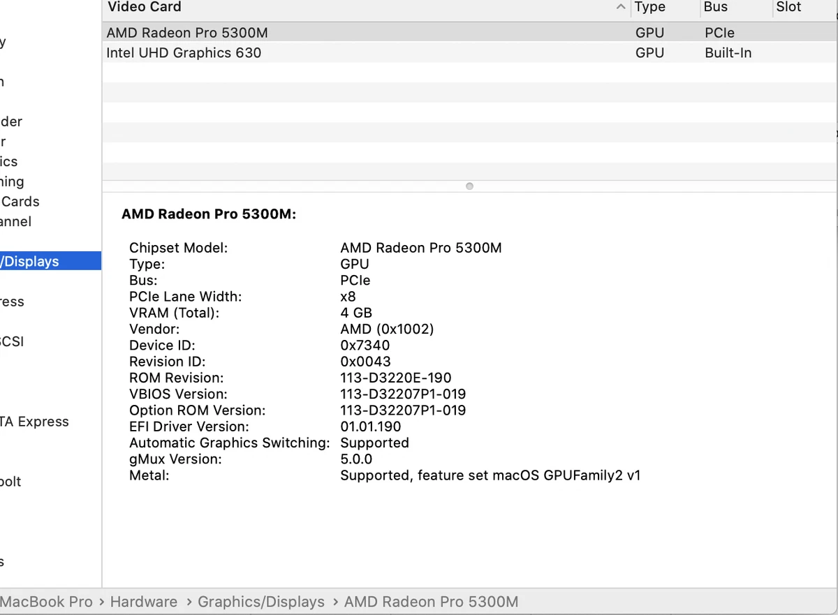Click the ROM Revision: label
Viewport: 838px width, 615px height.
click(x=177, y=378)
